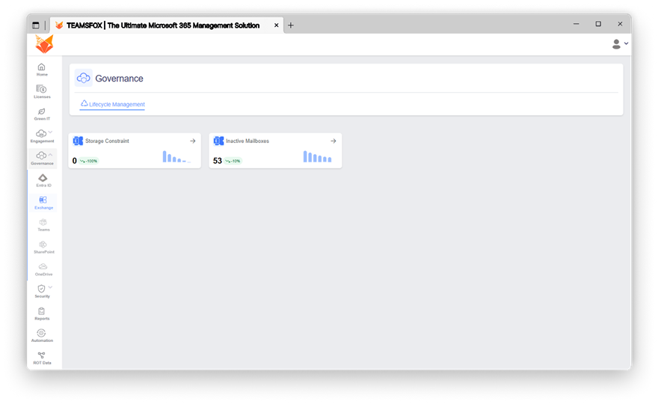Select the TEAMSFOX browser tab

coord(167,25)
